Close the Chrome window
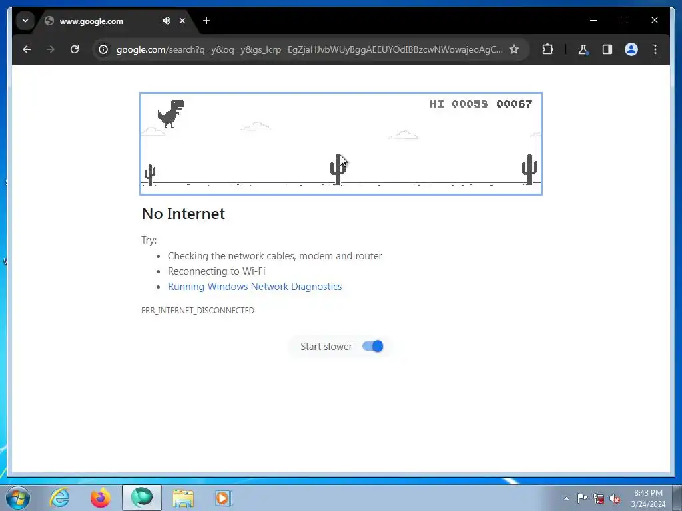Viewport: 682px width, 511px height. pos(654,20)
